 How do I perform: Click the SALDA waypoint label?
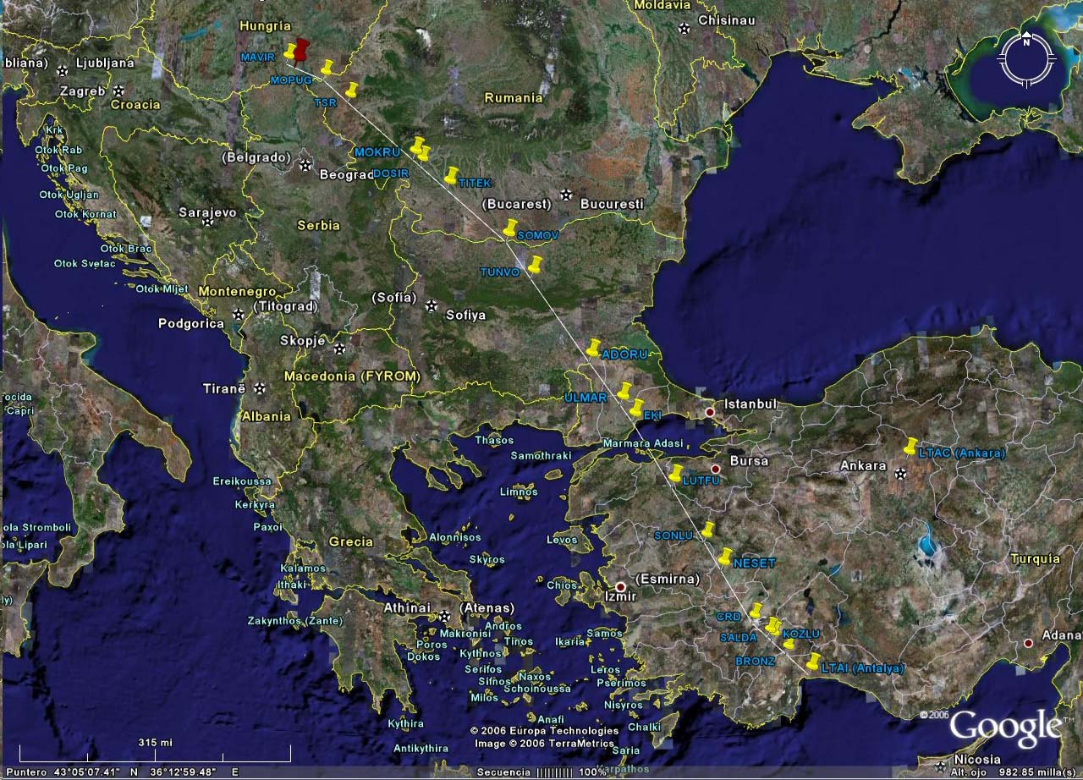click(x=738, y=637)
